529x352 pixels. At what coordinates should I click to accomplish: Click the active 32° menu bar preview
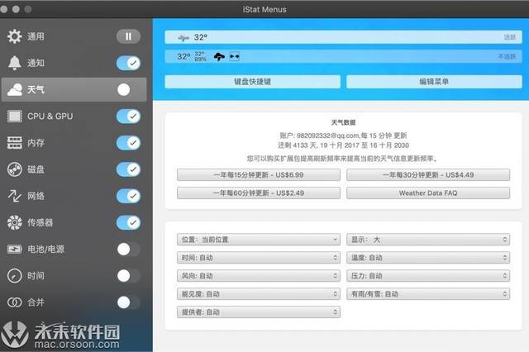coord(344,37)
